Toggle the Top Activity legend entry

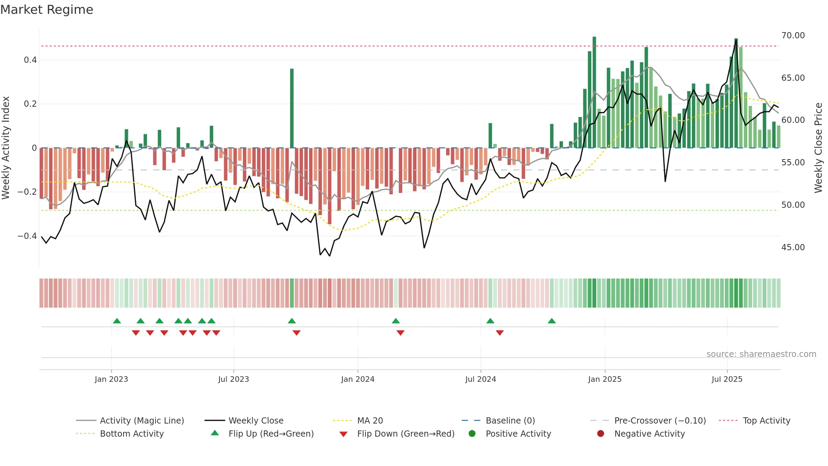click(x=754, y=420)
